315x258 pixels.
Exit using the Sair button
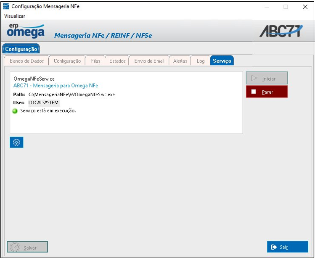(288, 247)
